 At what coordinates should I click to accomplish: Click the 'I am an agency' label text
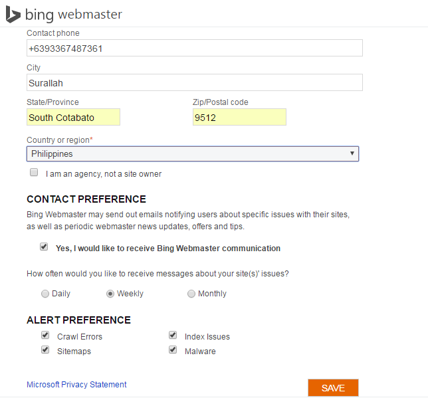tap(104, 174)
